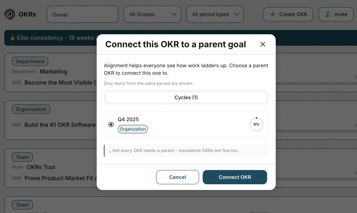Click the sparkle icon on Create OKR
Image resolution: width=357 pixels, height=213 pixels.
pyautogui.click(x=272, y=14)
